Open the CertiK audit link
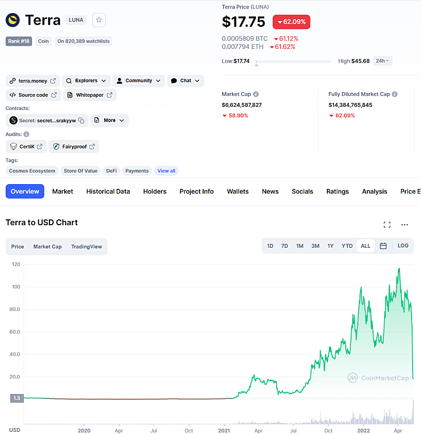Screen dimensions: 421x434 (26, 146)
